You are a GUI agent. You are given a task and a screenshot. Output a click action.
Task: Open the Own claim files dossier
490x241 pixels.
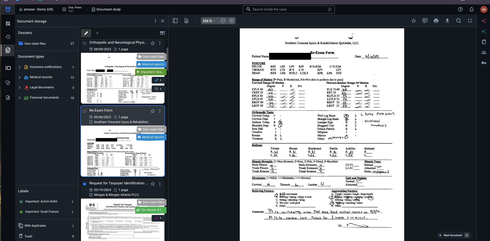46,44
